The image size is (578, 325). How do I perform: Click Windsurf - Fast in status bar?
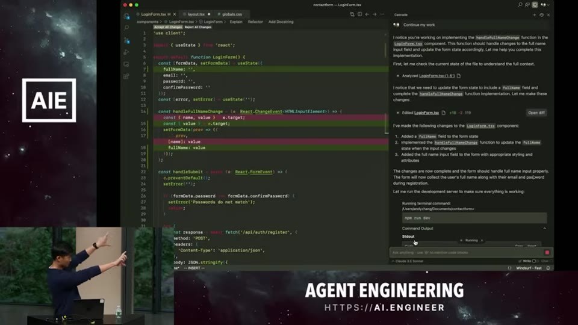point(529,268)
